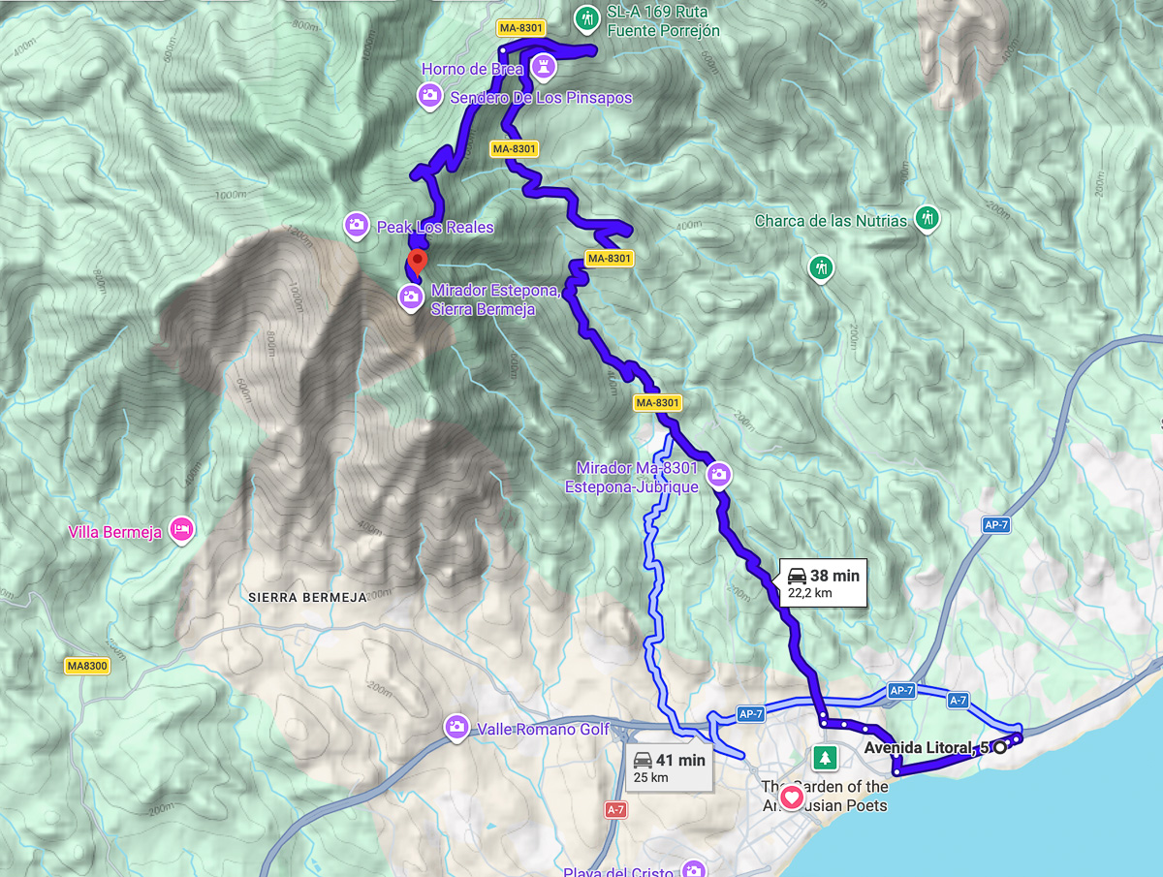Click the MA8300 road label
The image size is (1163, 877).
88,666
